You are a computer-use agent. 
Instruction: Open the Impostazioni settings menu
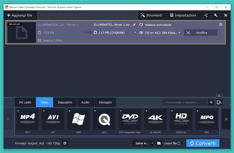183,15
